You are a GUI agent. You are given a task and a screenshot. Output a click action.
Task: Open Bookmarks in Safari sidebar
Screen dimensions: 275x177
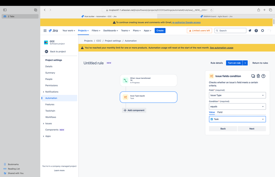click(13, 164)
